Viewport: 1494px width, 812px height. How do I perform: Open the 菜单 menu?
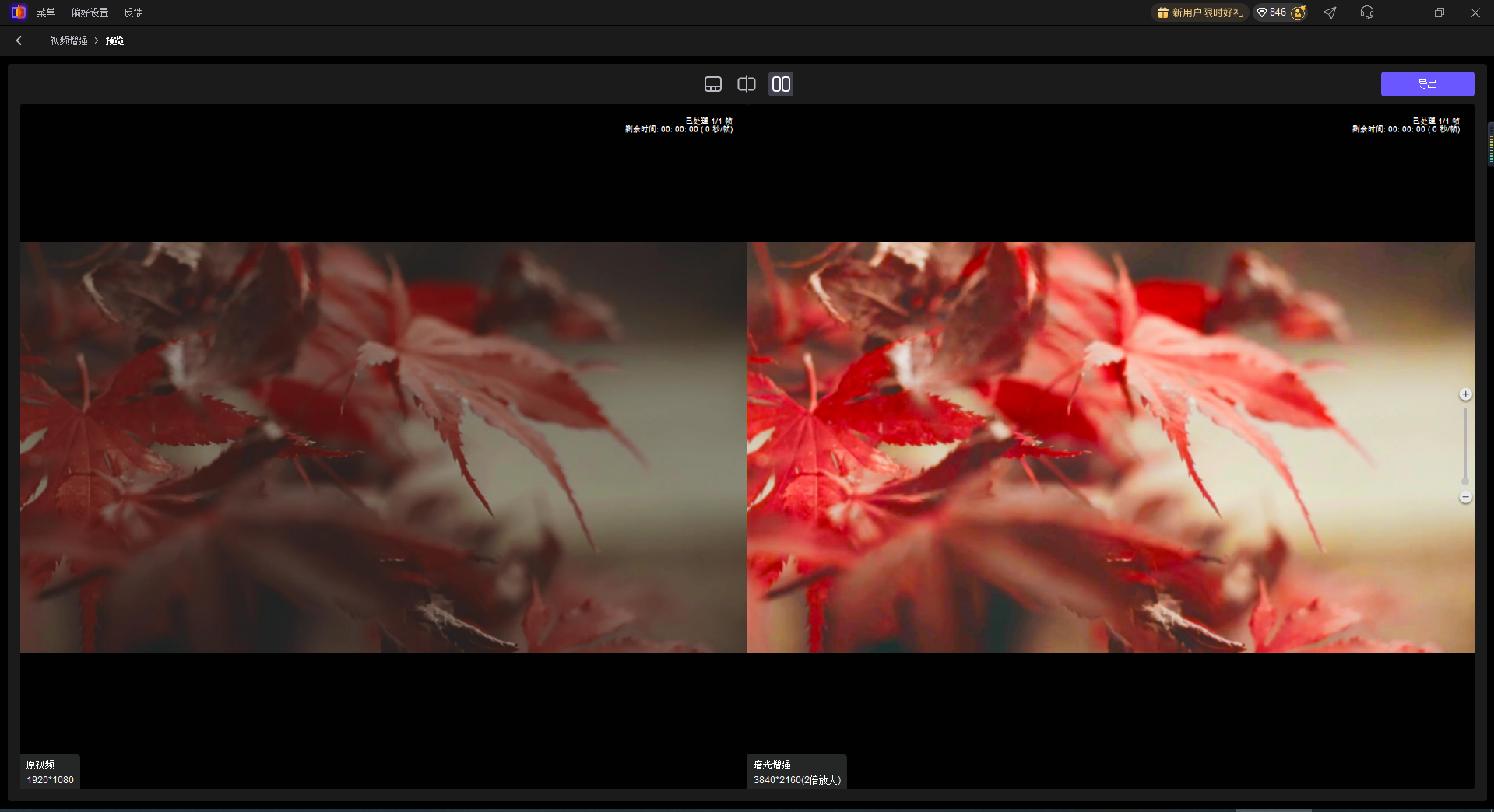(46, 12)
